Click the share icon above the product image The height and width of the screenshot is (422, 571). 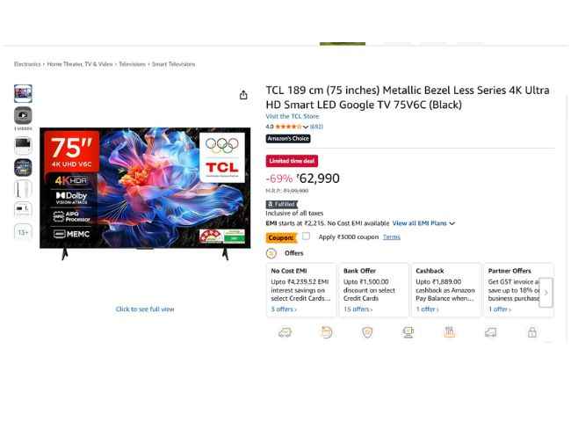243,95
